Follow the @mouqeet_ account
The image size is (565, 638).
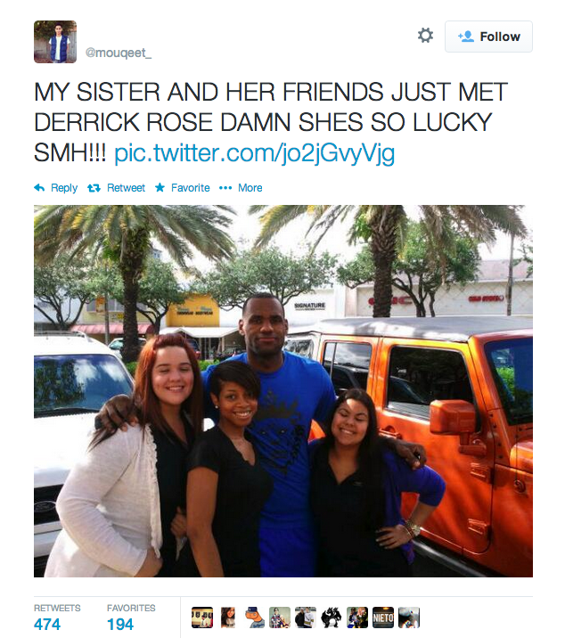(488, 37)
